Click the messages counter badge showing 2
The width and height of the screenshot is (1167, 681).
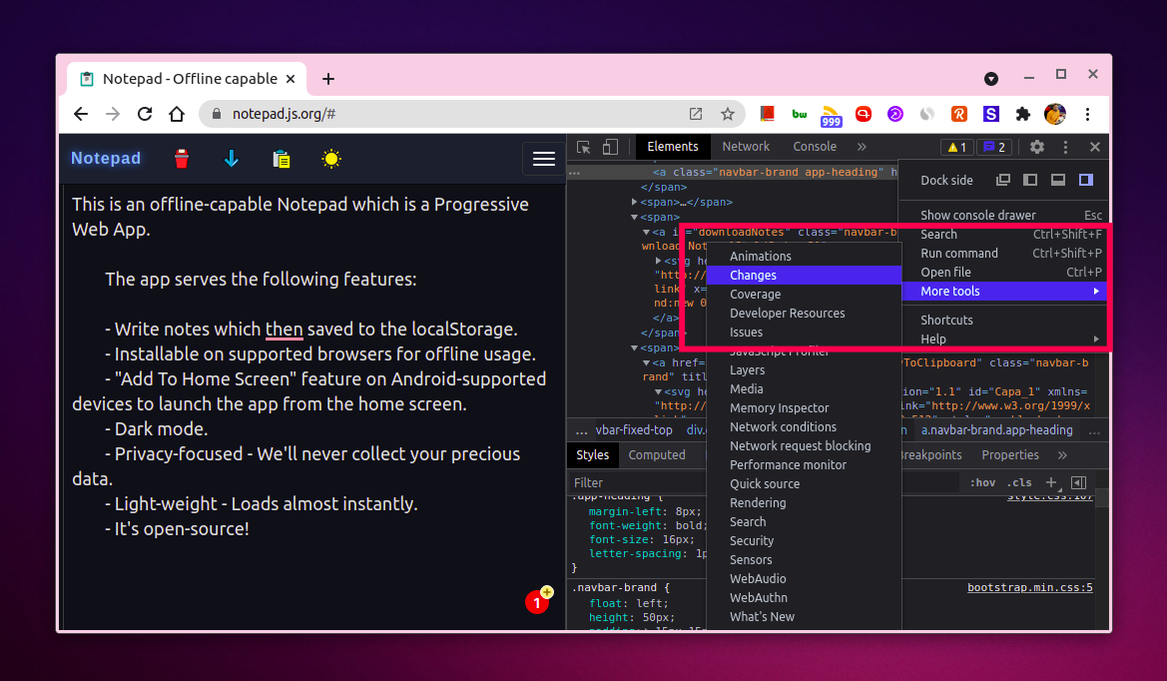pyautogui.click(x=993, y=148)
